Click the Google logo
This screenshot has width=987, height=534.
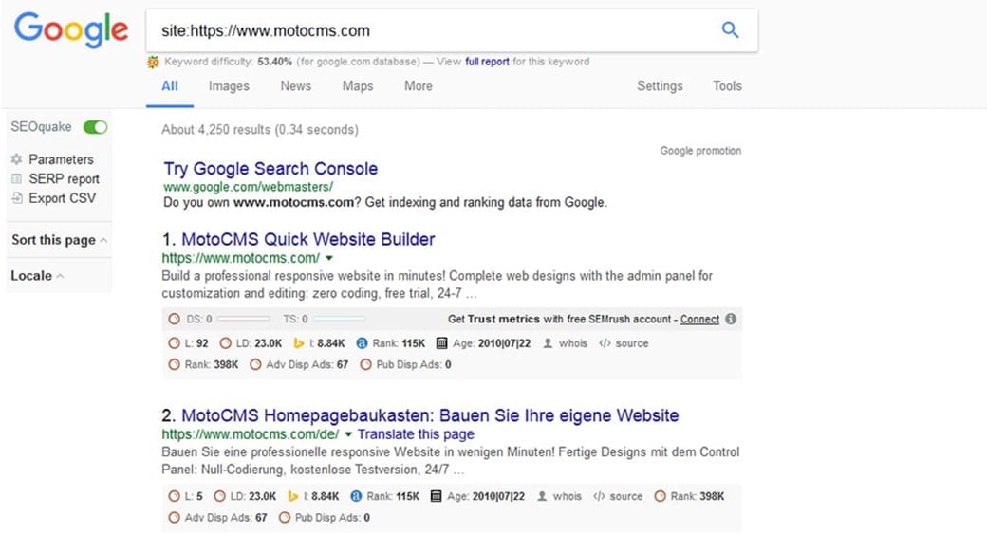click(71, 30)
